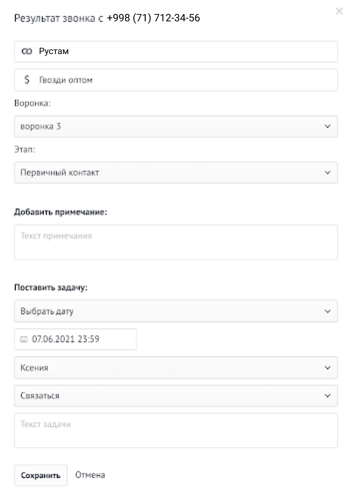Open the воронка 3 pipeline dropdown
Image resolution: width=351 pixels, height=499 pixels.
click(x=165, y=126)
